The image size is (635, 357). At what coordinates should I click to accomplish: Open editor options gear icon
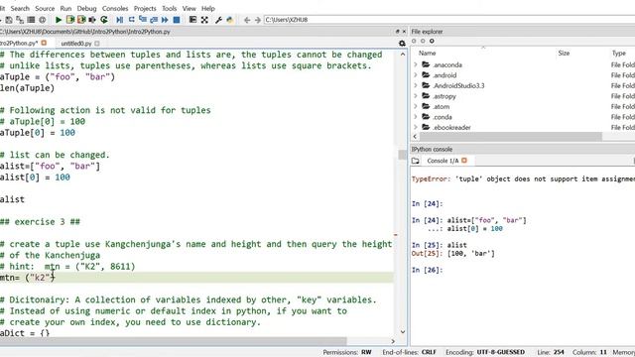[402, 43]
